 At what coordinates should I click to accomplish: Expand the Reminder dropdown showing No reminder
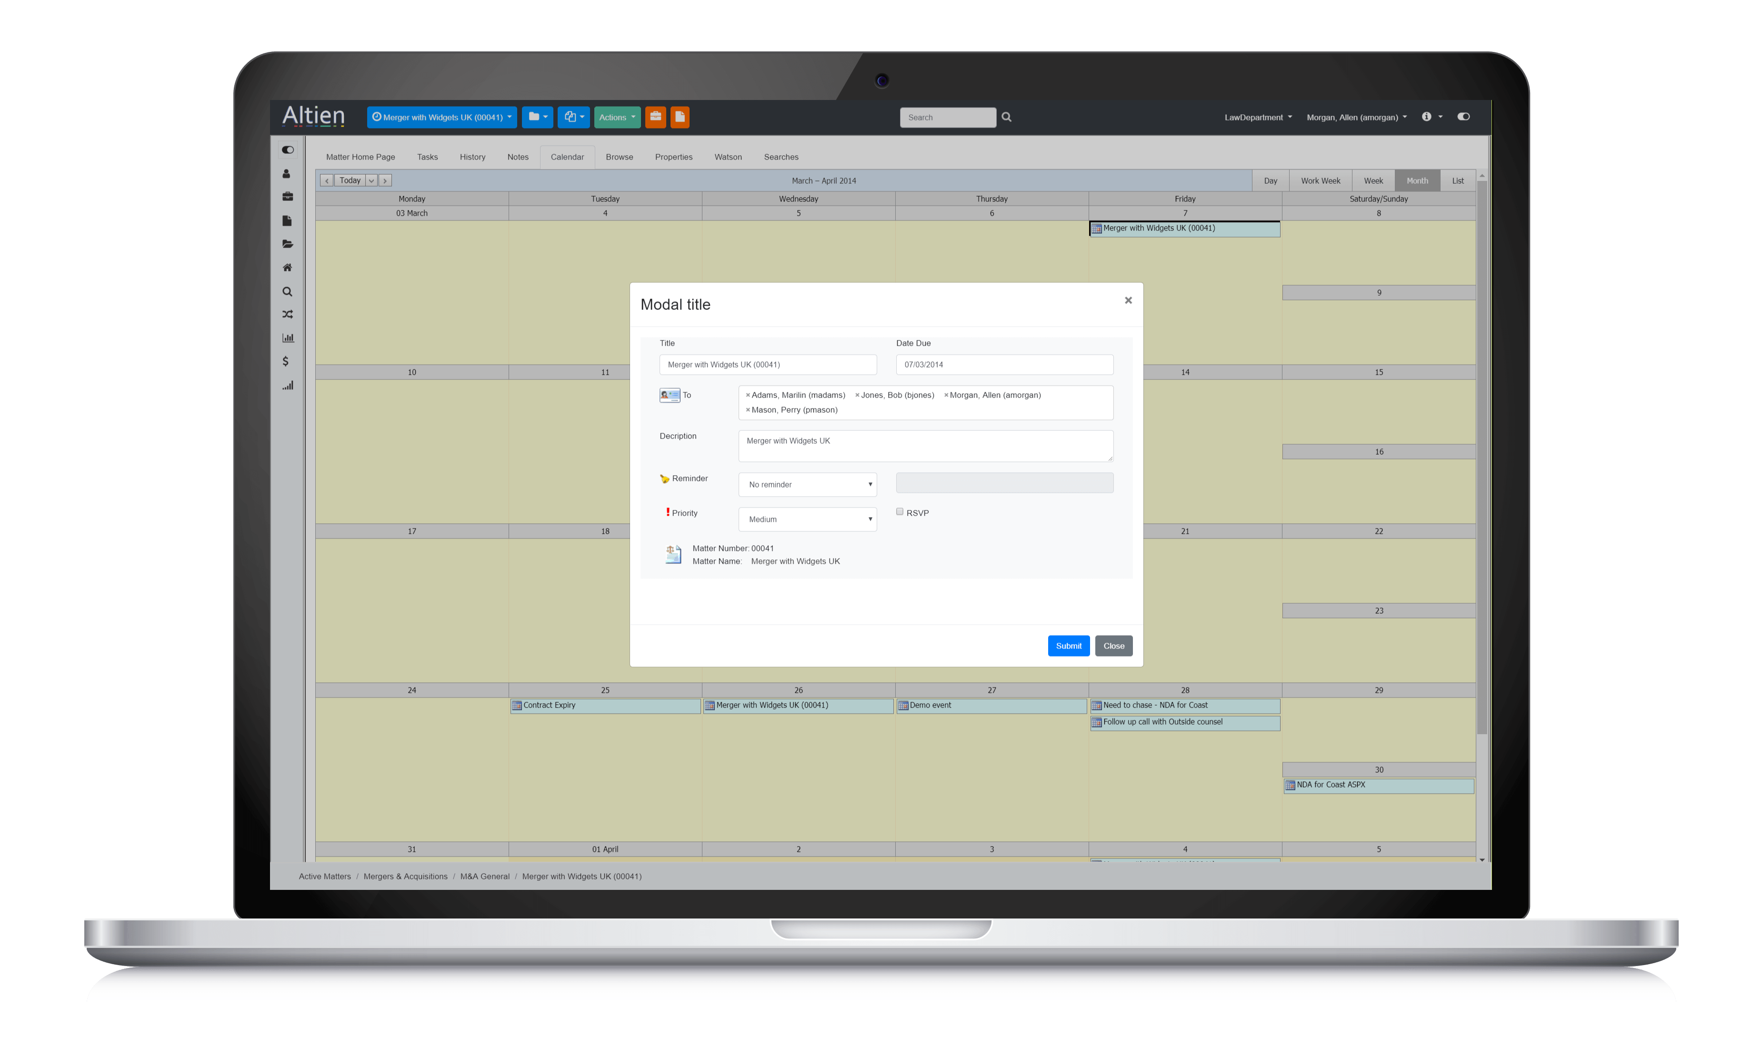[x=807, y=484]
